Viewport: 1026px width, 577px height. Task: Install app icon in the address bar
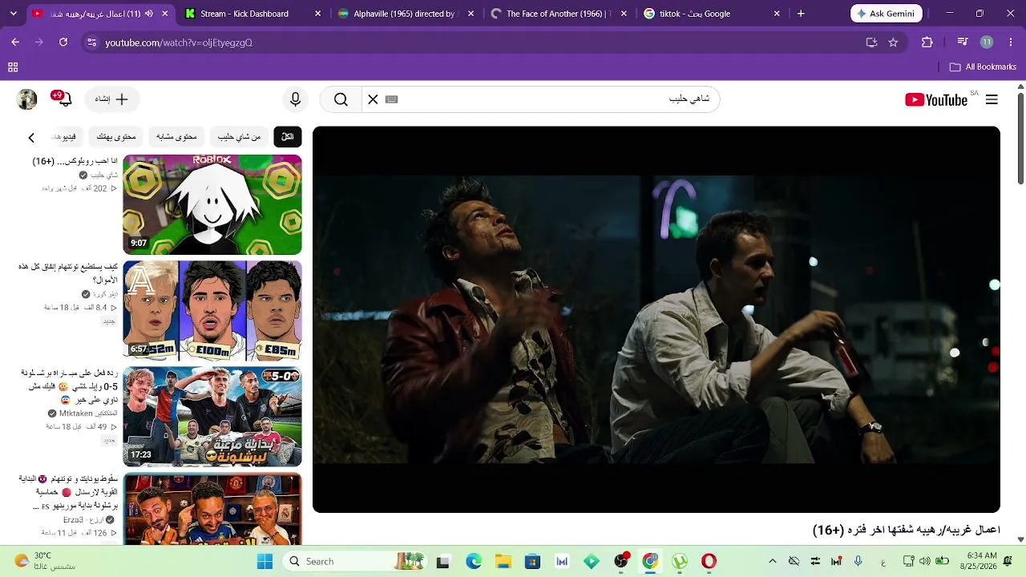tap(871, 42)
